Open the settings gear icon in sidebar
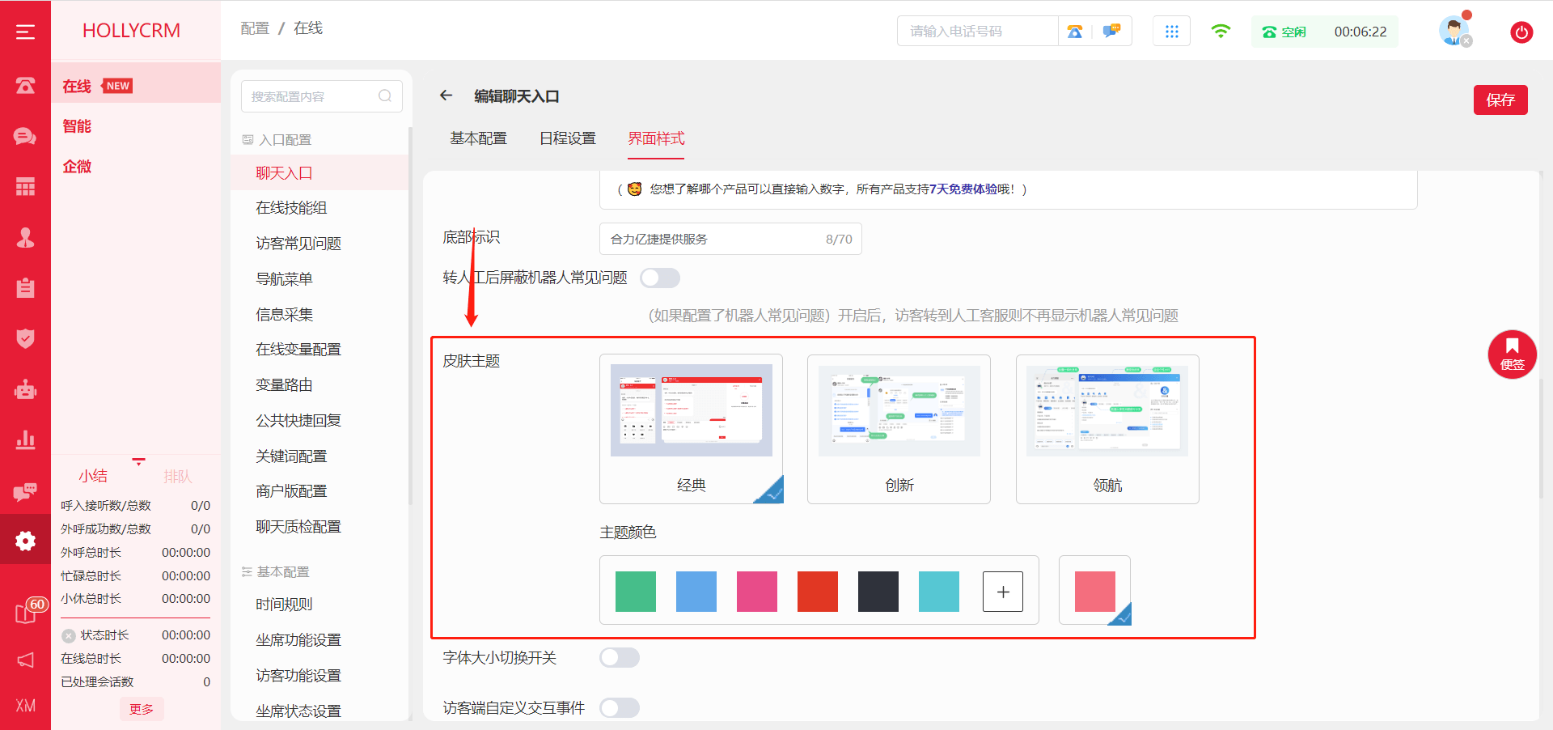This screenshot has height=730, width=1553. (25, 541)
